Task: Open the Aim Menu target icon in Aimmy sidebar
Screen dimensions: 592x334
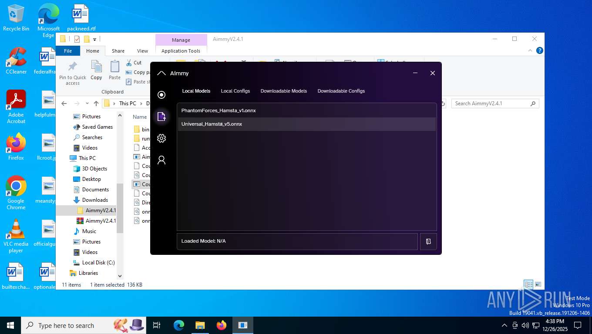Action: coord(161,95)
